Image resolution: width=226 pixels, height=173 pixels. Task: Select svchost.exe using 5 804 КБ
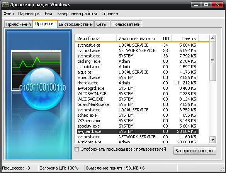pos(138,45)
